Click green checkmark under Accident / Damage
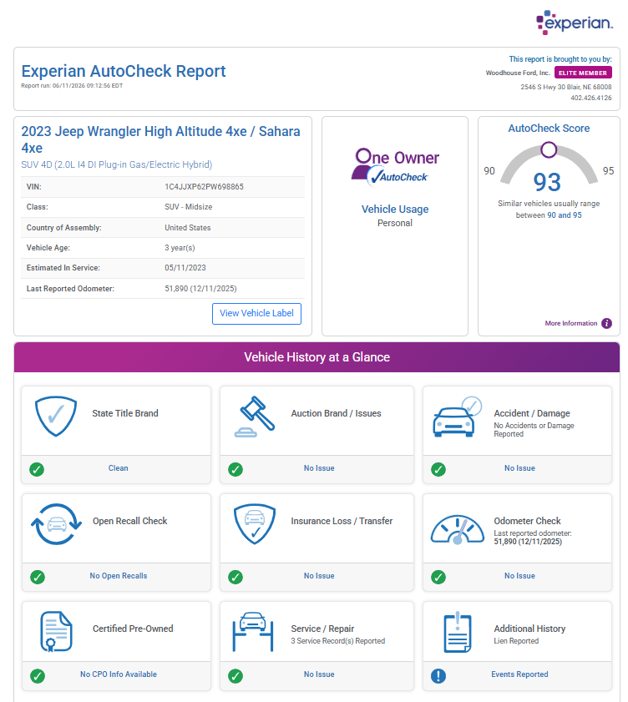This screenshot has height=702, width=628. tap(438, 469)
